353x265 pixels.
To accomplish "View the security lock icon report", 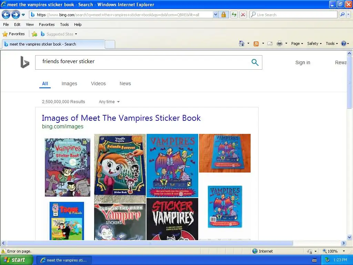I will [223, 15].
